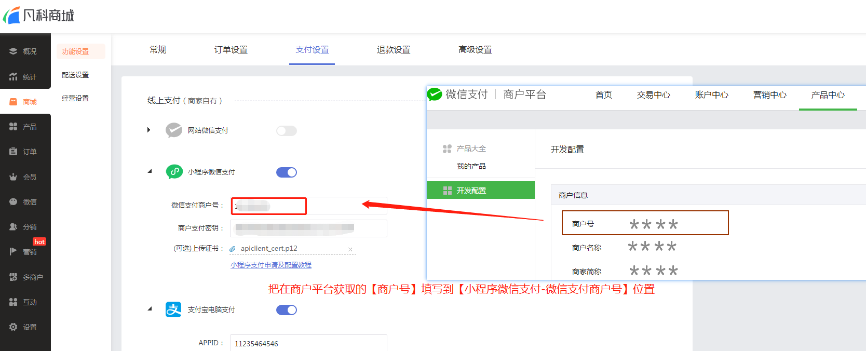Click the 产品大全 grid icon
Screen dimensions: 866x351
(x=447, y=149)
